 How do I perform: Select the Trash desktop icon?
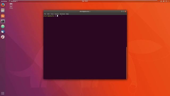(11, 6)
